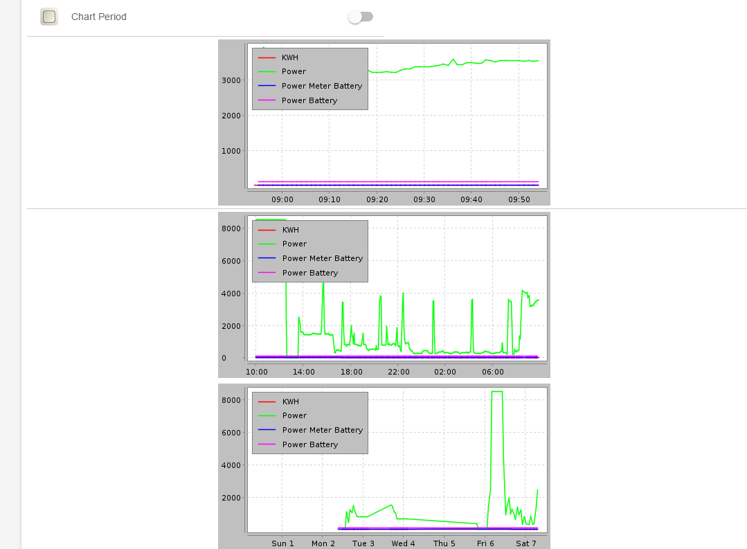The image size is (747, 549).
Task: Select the KWH legend entry in bottom chart
Action: pyautogui.click(x=289, y=402)
